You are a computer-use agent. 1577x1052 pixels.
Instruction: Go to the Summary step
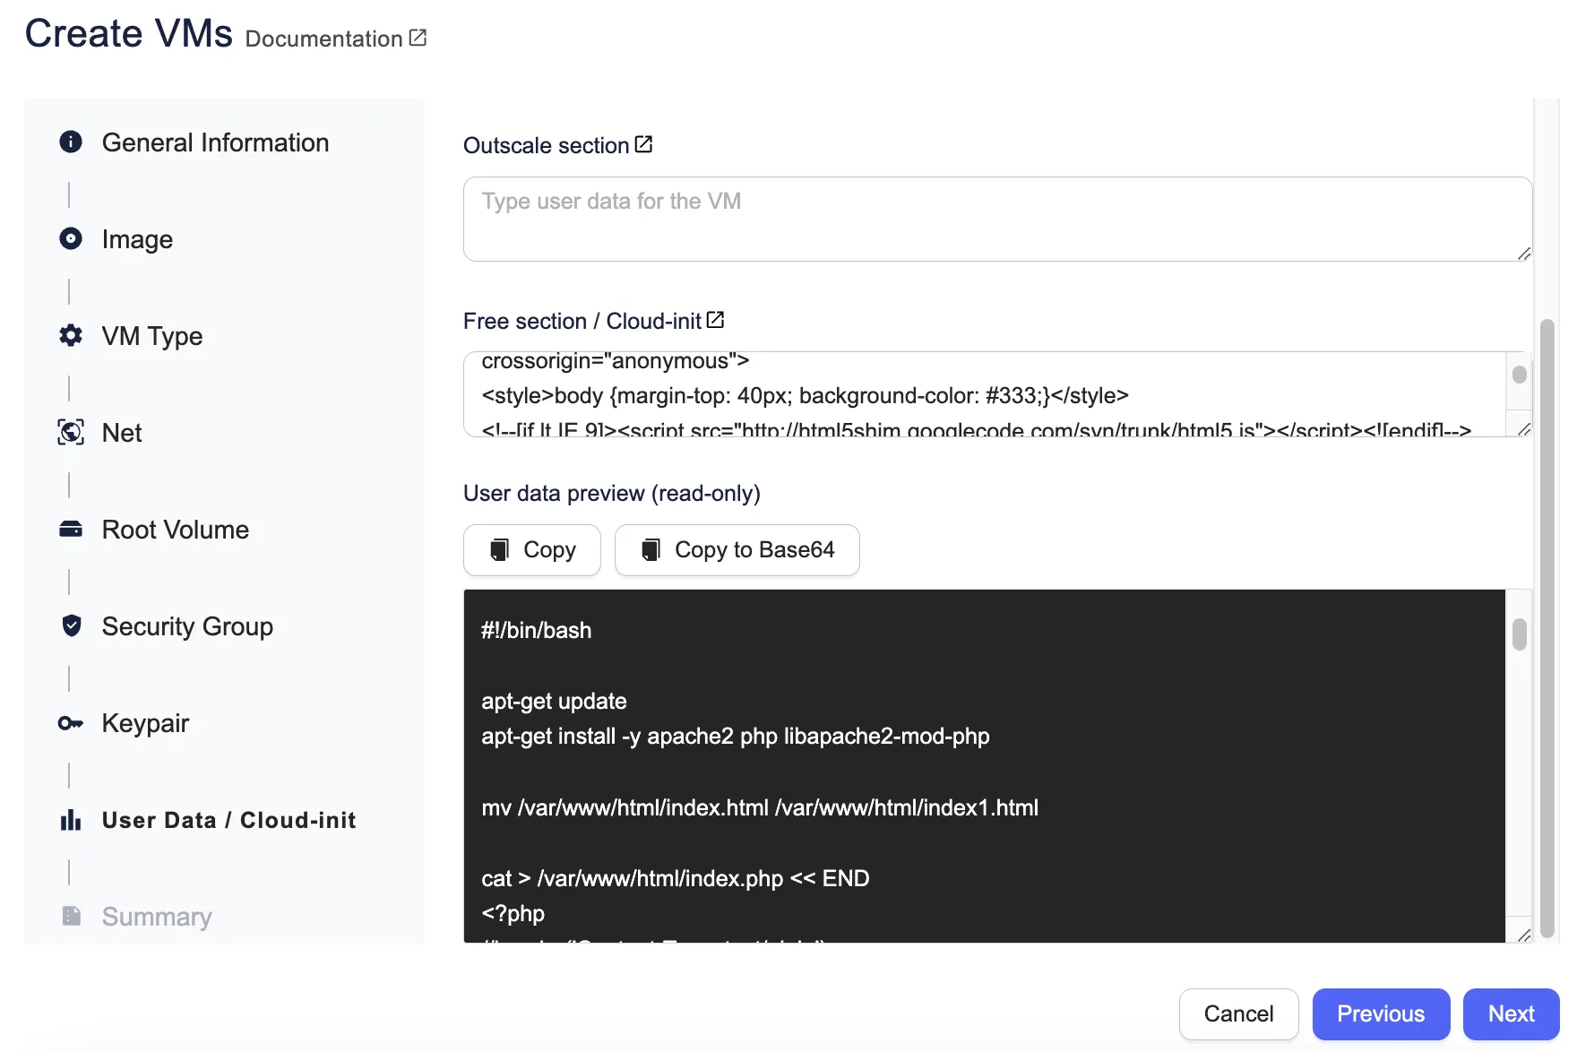tap(157, 917)
